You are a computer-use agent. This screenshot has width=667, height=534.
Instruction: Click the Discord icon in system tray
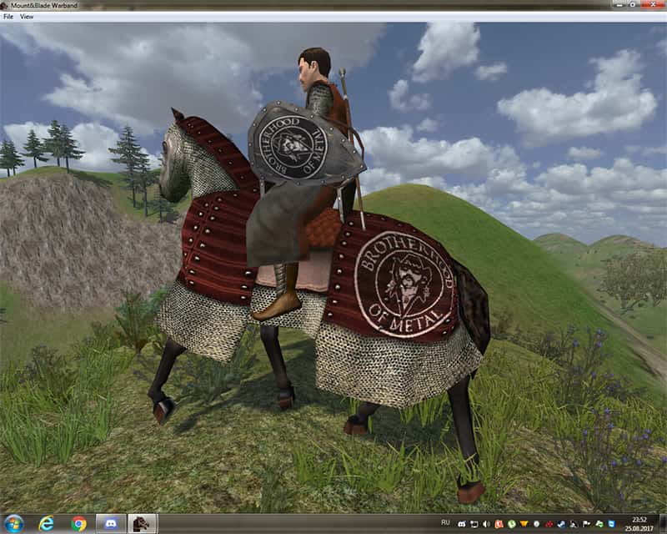tap(462, 524)
